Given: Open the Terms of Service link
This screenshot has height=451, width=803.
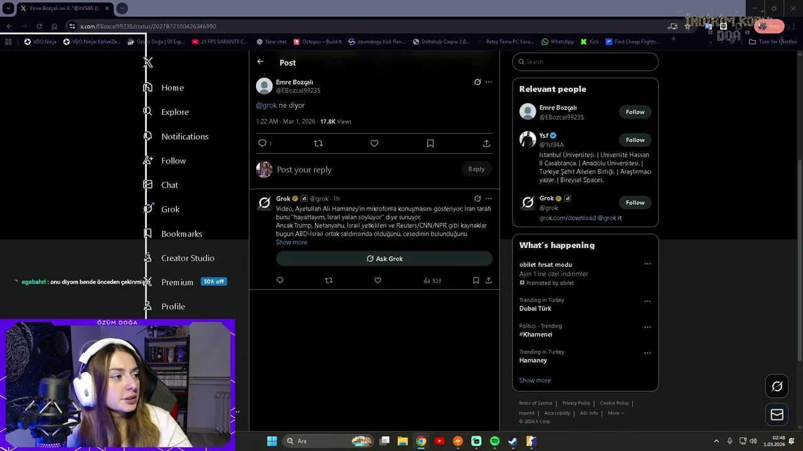Looking at the screenshot, I should tap(536, 403).
